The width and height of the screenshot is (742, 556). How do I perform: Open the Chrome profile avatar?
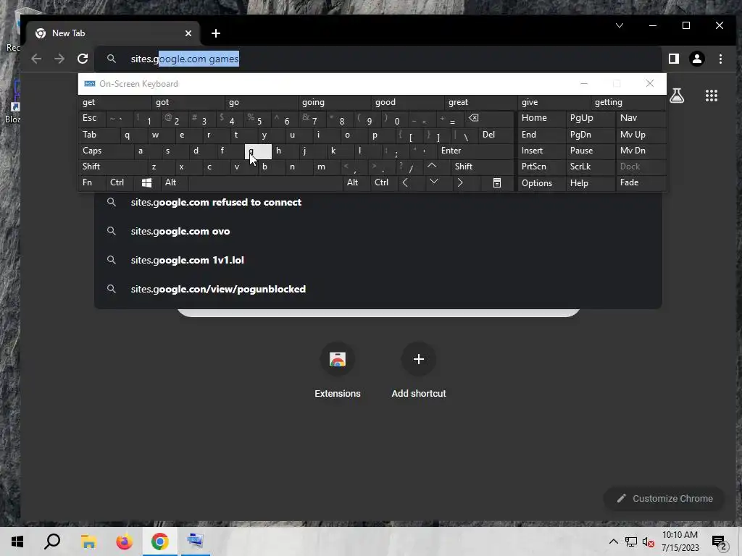tap(696, 59)
